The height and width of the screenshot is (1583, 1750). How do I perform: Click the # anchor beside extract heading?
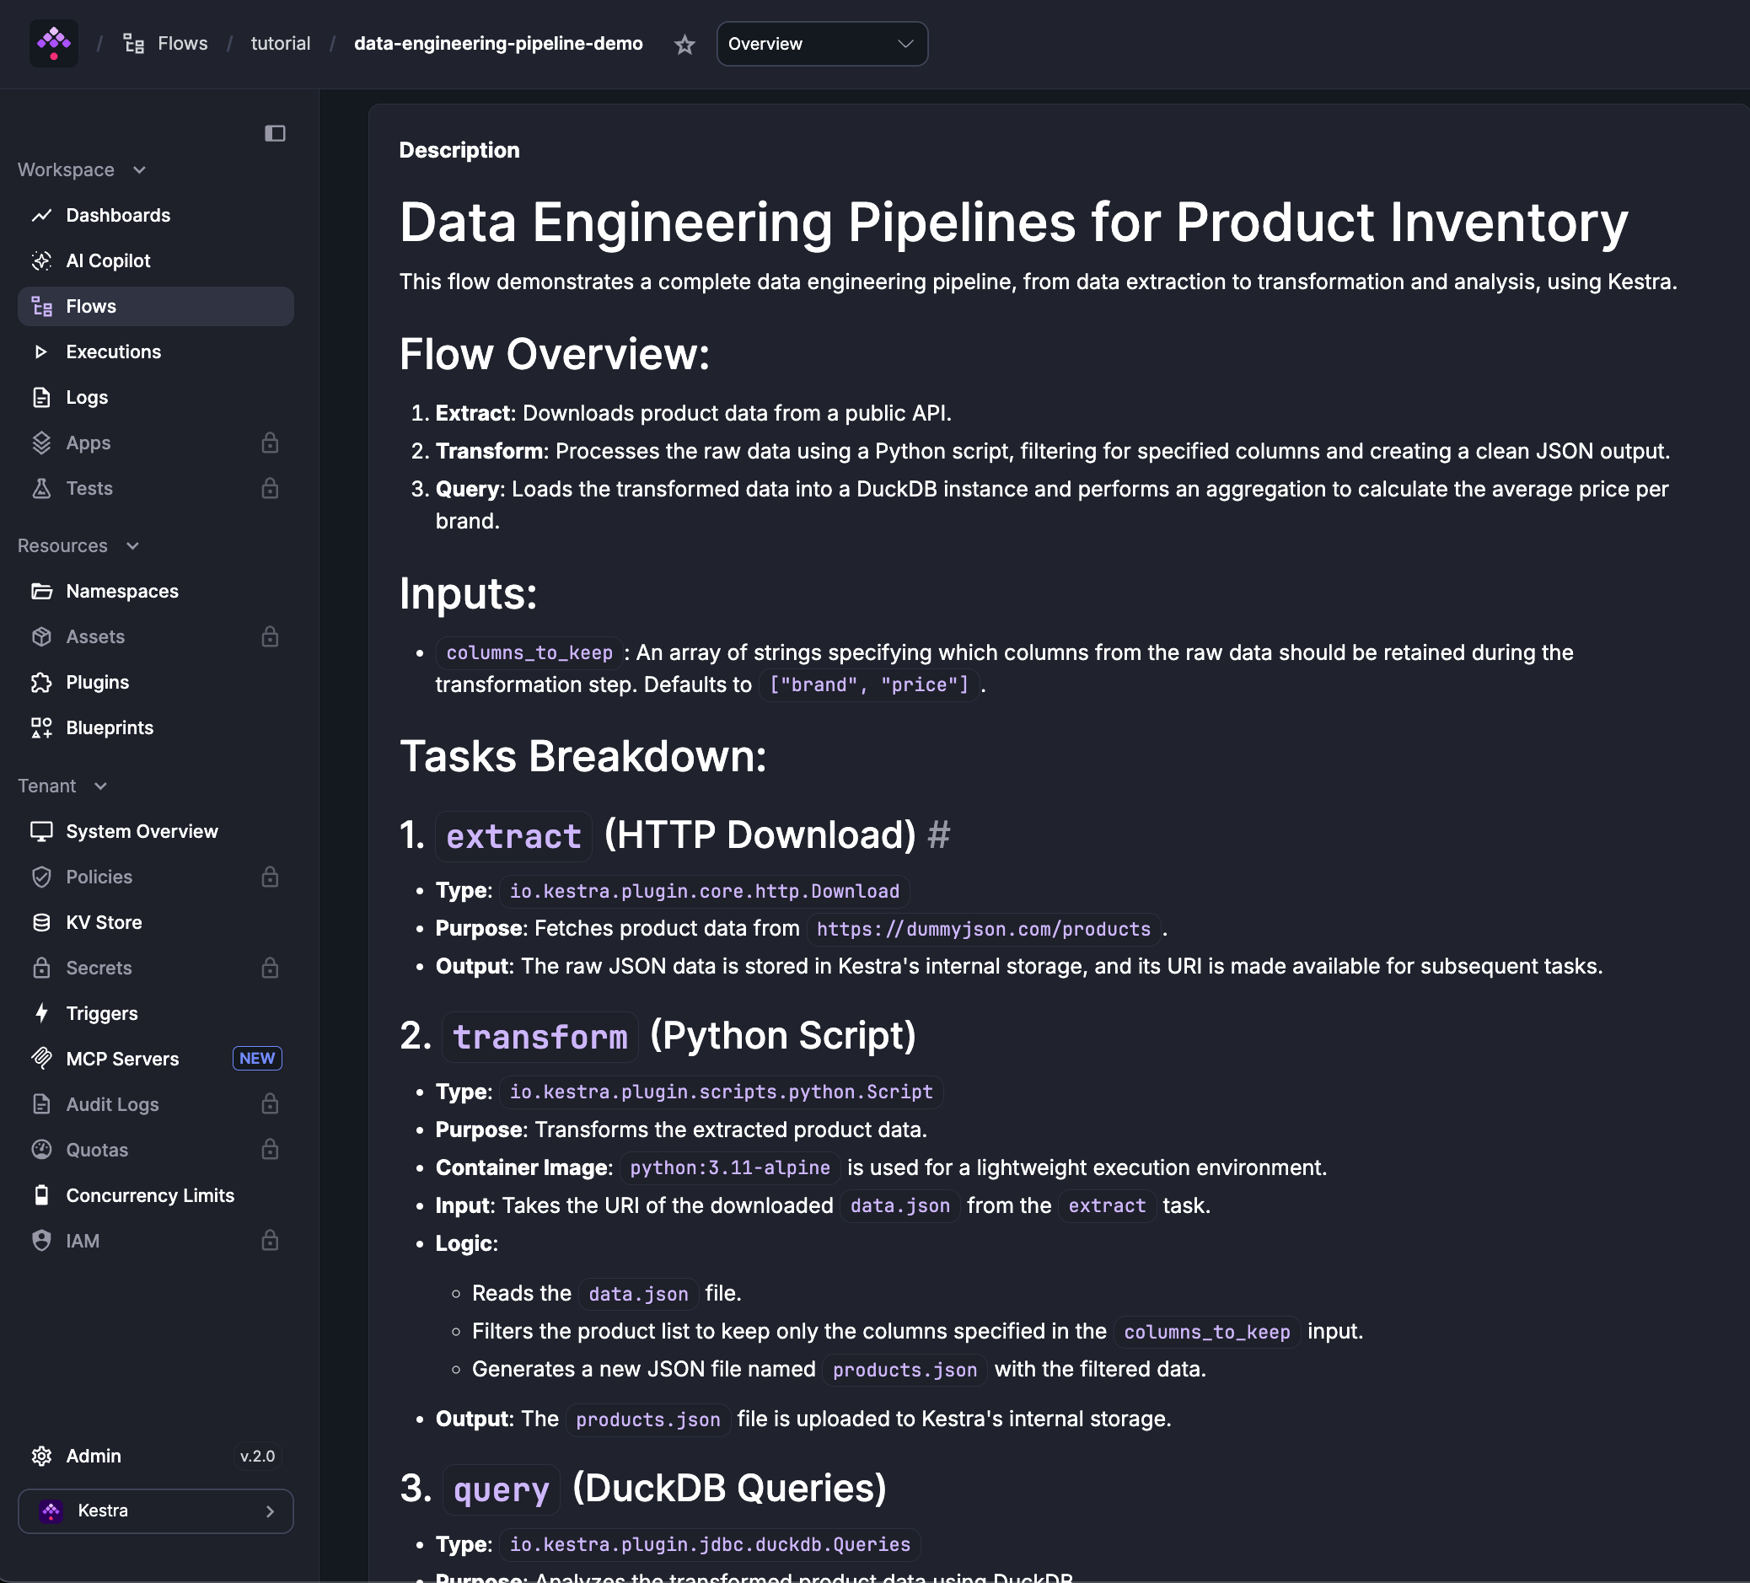(x=939, y=834)
